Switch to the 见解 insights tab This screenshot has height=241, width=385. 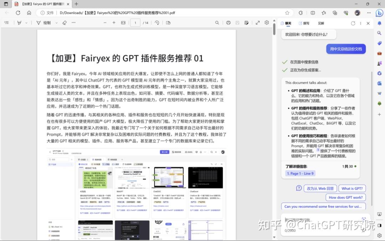(321, 23)
